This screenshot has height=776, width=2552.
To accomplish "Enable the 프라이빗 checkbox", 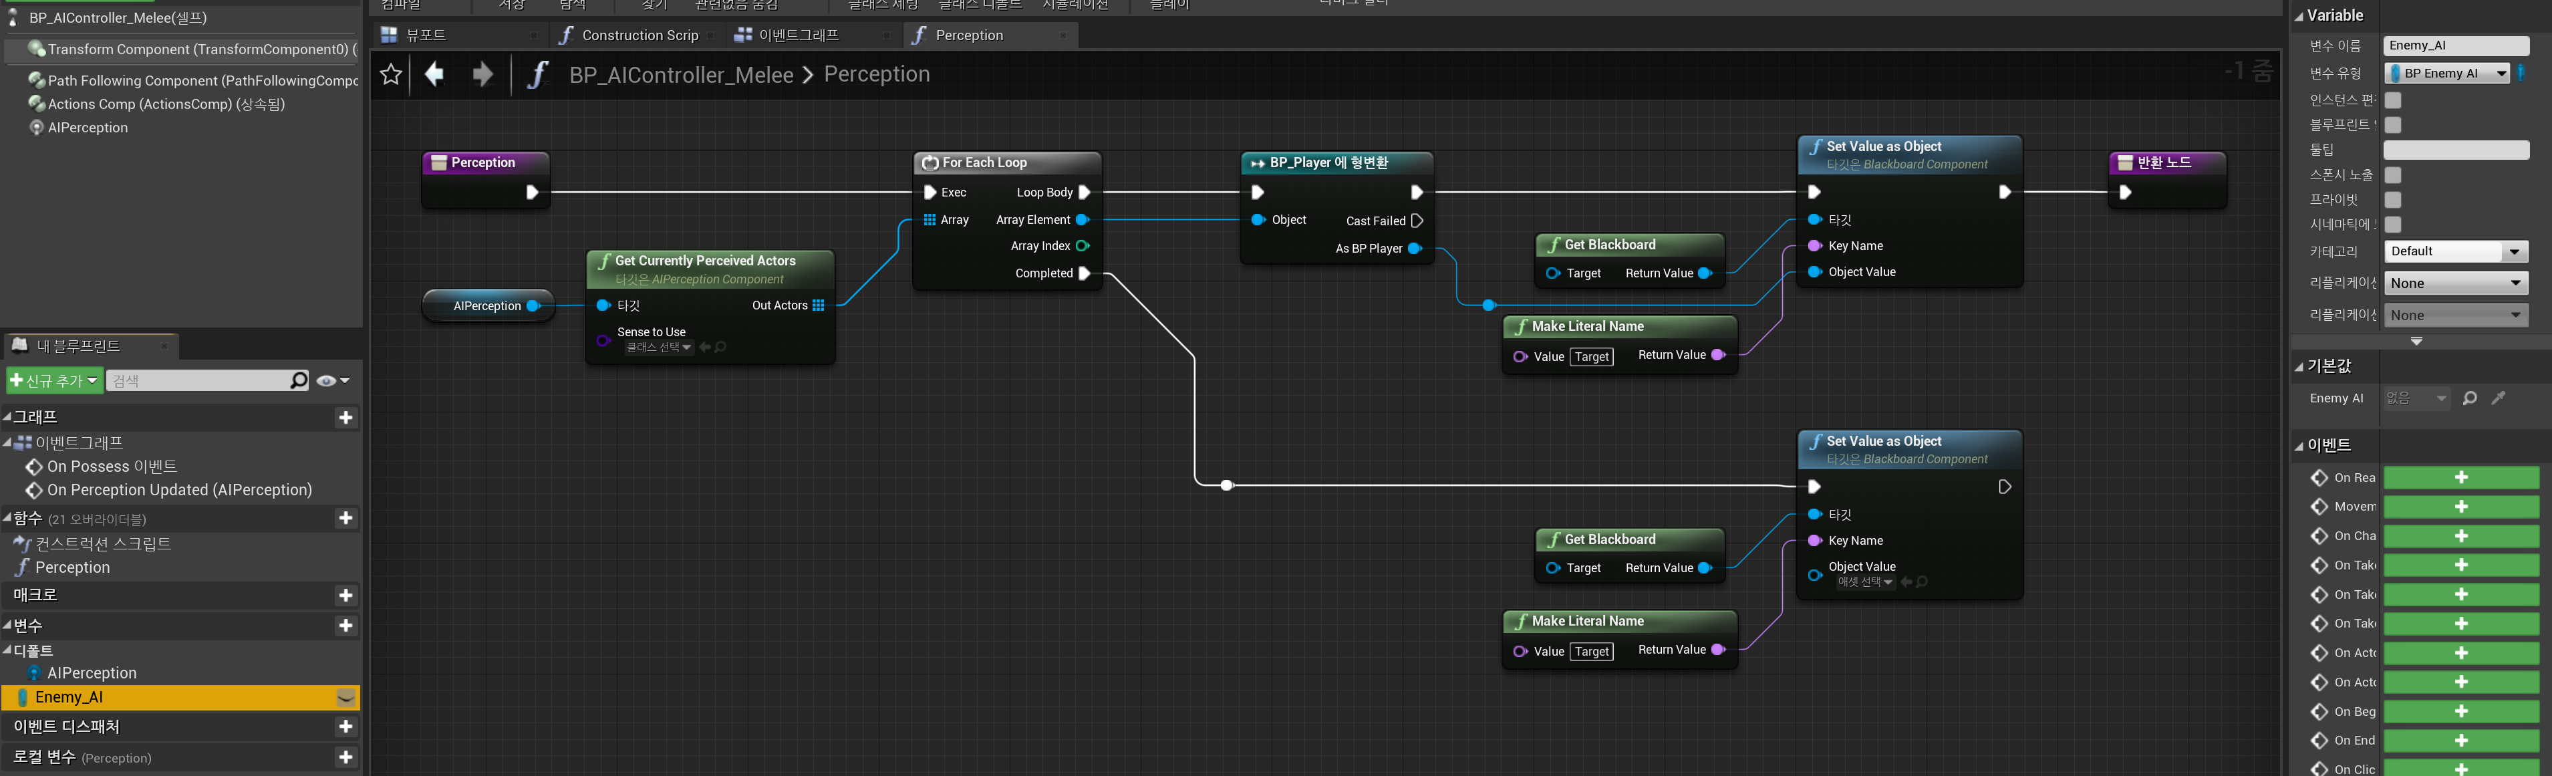I will click(2392, 199).
